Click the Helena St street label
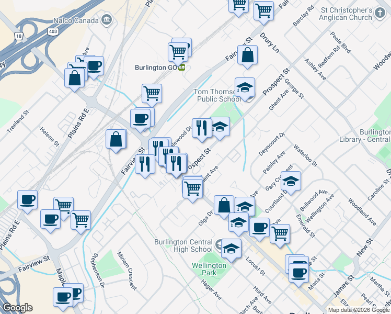The width and height of the screenshot is (391, 314). click(49, 137)
